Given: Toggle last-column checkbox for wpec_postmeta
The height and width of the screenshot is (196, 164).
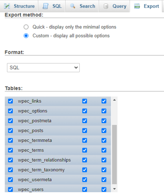Looking at the screenshot, I should pos(104,121).
